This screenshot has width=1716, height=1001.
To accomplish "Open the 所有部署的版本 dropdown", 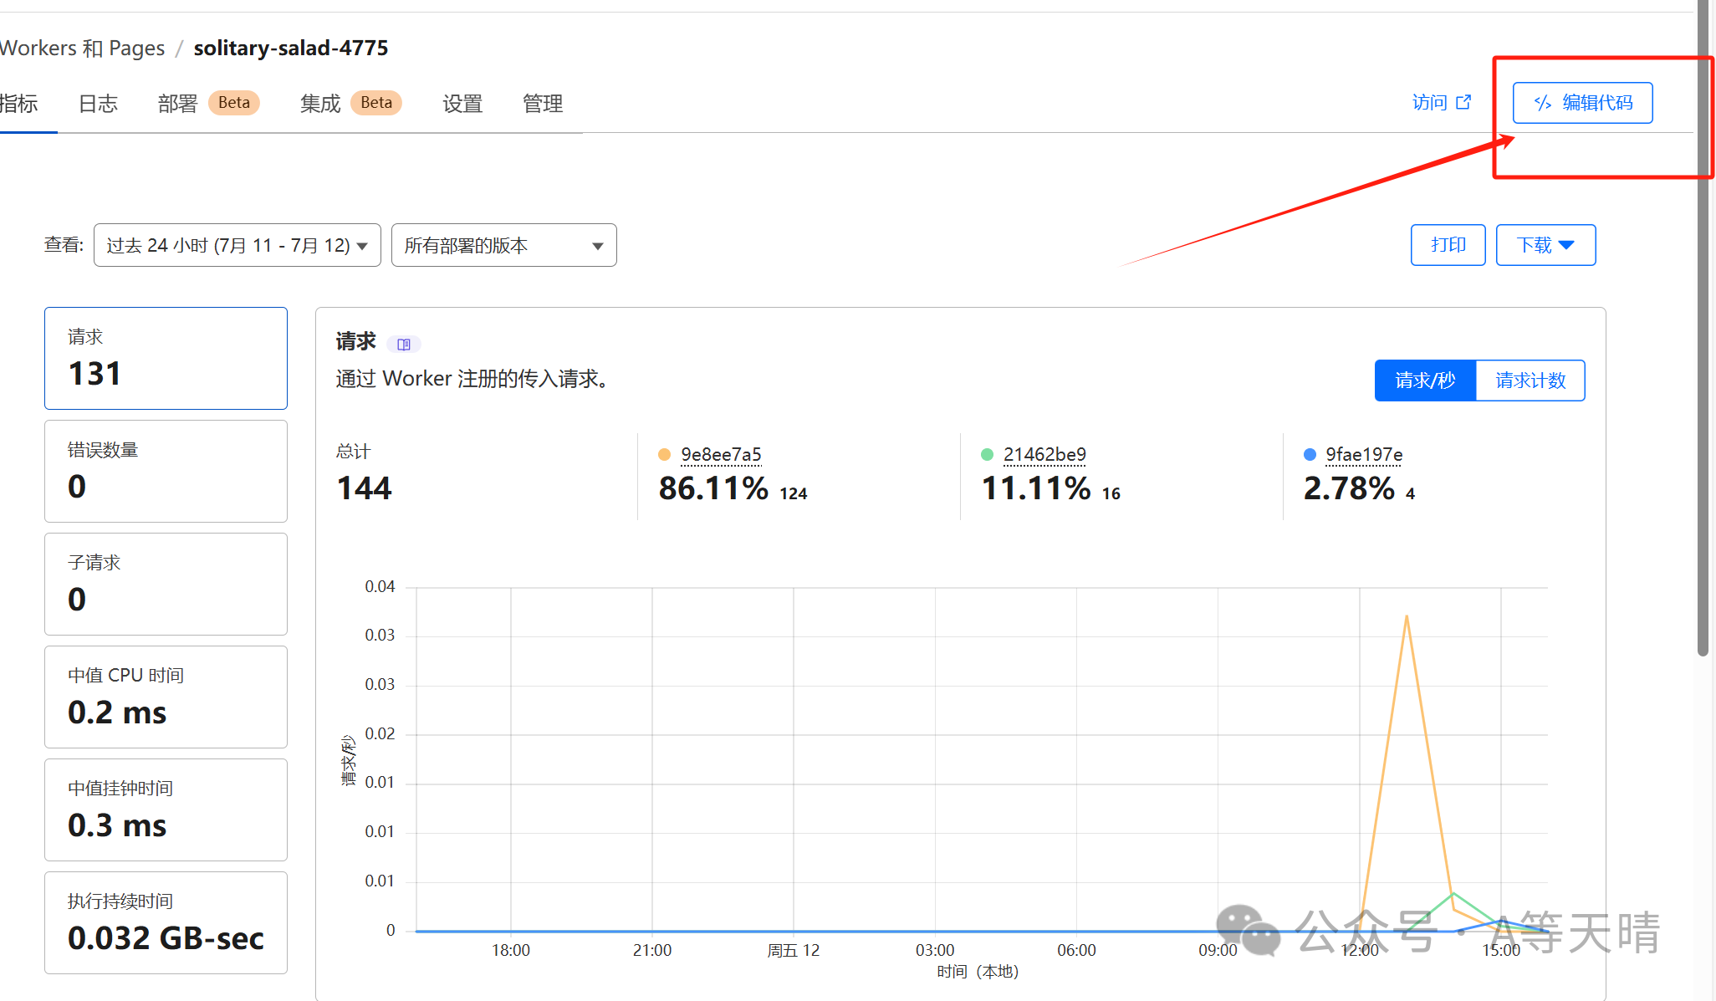I will (504, 245).
